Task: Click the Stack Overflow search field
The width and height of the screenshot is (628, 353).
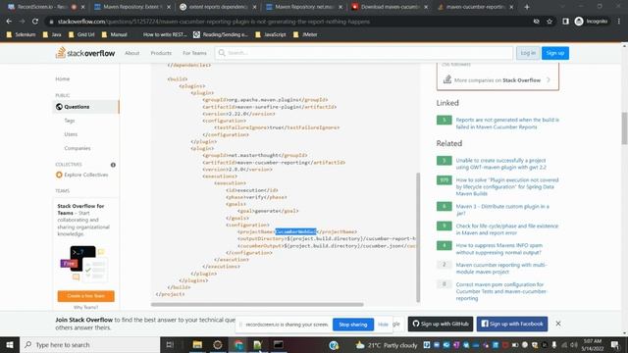Action: [x=364, y=53]
